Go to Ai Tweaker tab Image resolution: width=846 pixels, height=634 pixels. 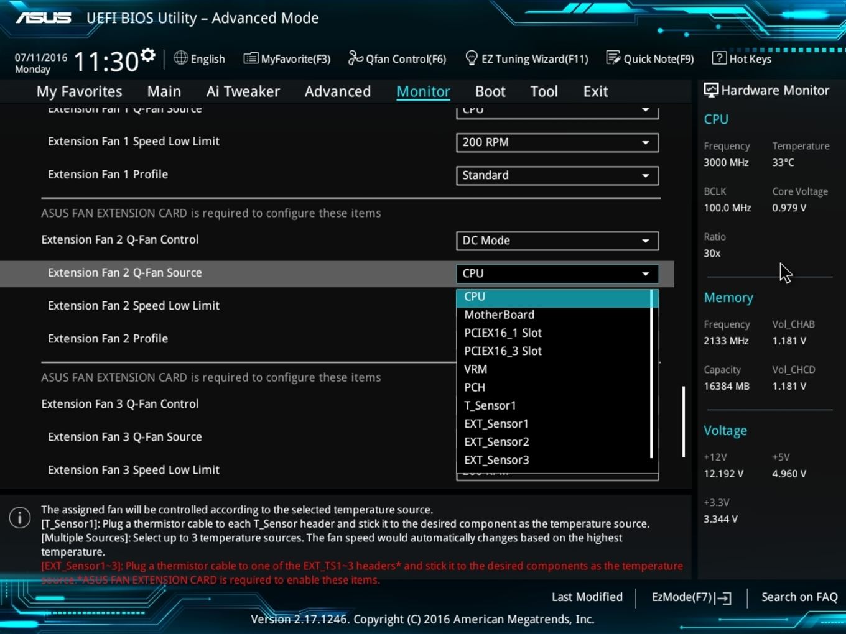(243, 91)
